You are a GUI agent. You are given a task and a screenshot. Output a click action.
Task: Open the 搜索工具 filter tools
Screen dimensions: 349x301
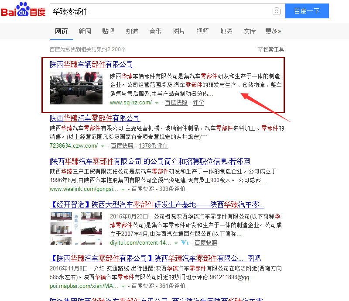[271, 49]
